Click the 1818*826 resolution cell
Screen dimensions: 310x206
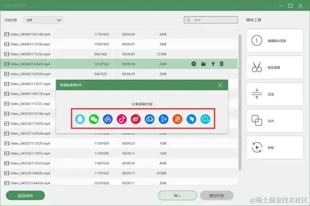(101, 183)
